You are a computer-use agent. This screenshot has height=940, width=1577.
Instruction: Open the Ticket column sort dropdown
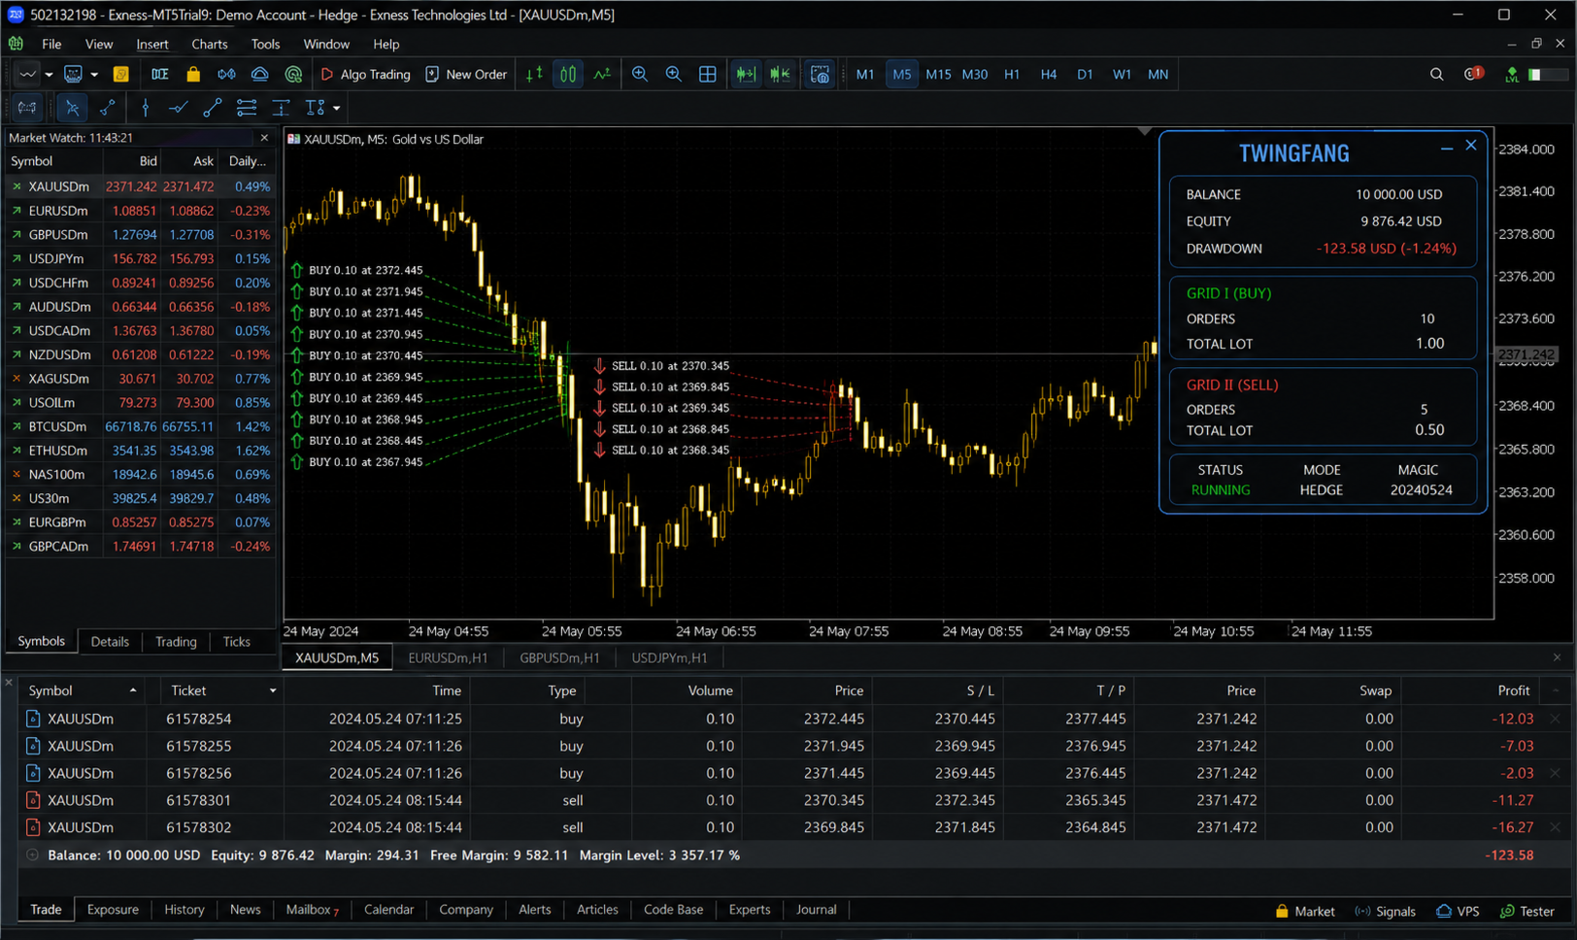click(273, 690)
